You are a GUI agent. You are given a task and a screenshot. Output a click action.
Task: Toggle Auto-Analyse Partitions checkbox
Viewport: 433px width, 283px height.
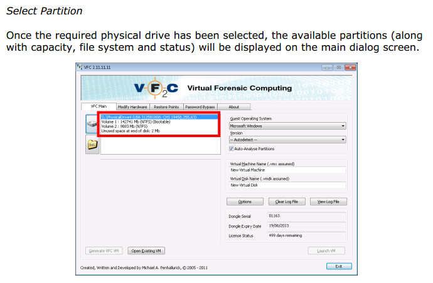(232, 149)
